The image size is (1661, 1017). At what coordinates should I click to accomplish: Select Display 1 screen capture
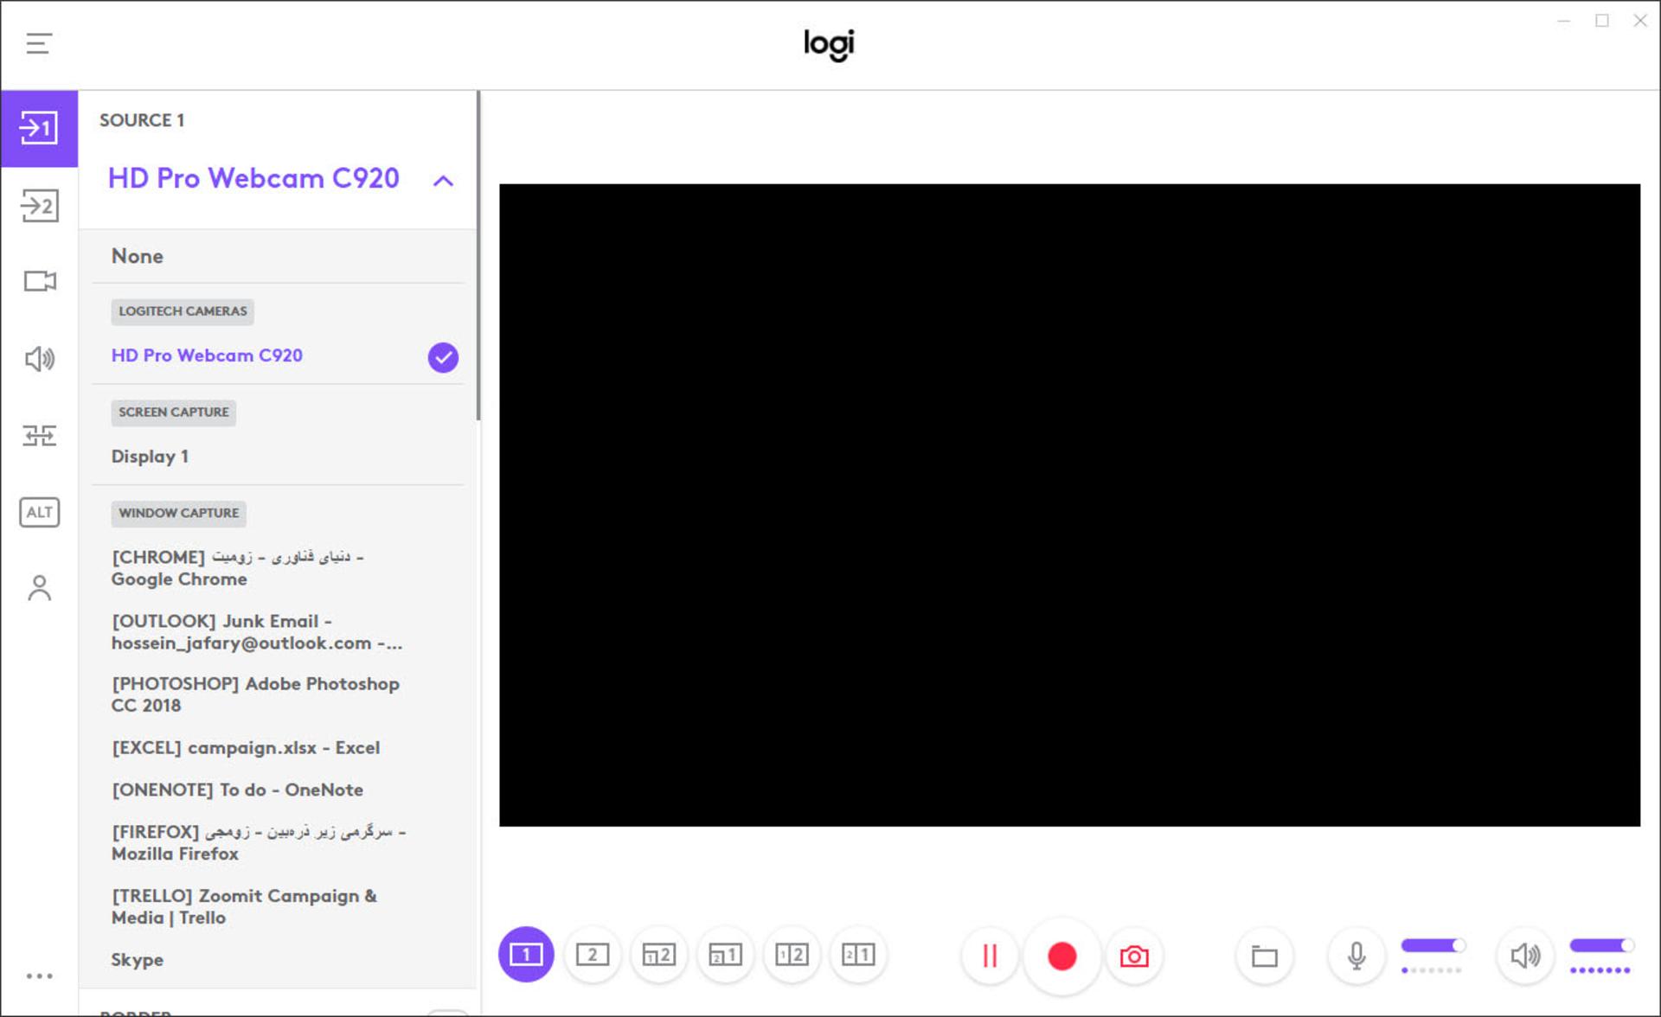pyautogui.click(x=150, y=457)
